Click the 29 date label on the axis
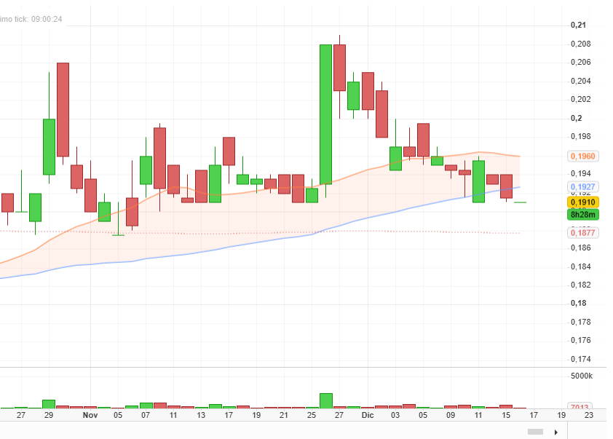Viewport: 613px width, 439px height. click(x=49, y=415)
